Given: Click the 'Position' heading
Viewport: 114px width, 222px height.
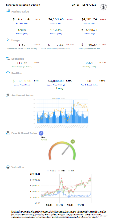Looking at the screenshot, I should (17, 73).
